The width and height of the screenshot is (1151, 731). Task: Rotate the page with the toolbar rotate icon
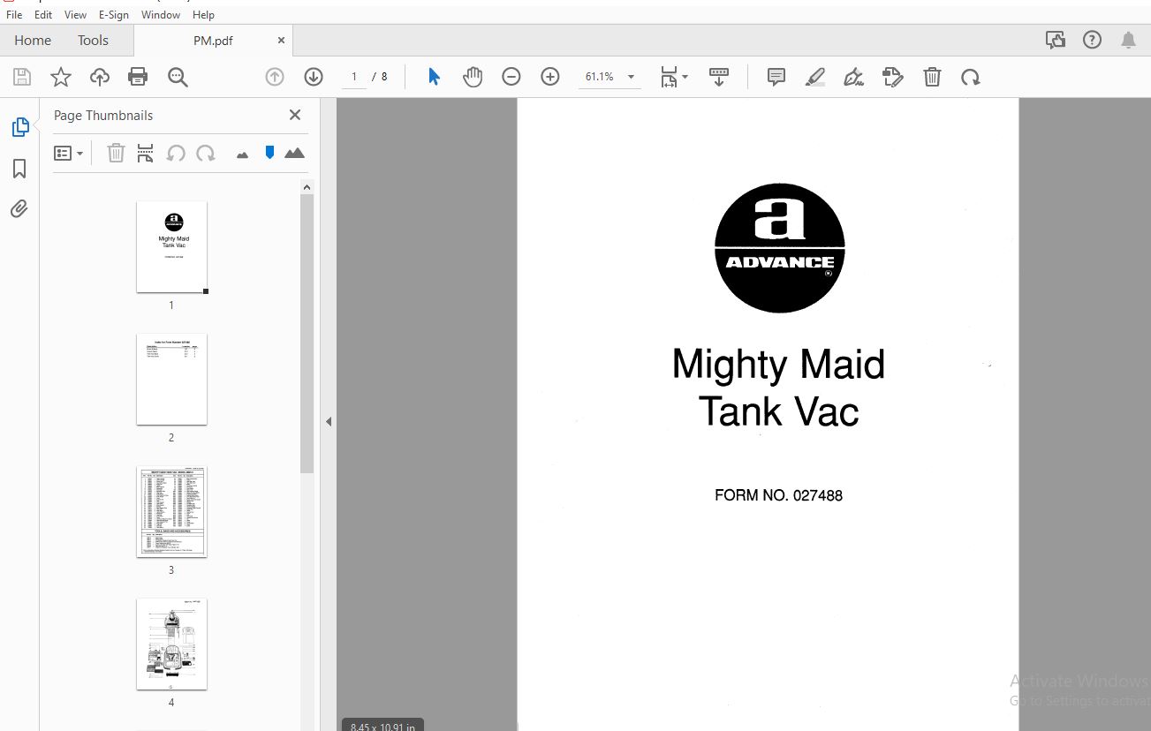click(x=971, y=77)
